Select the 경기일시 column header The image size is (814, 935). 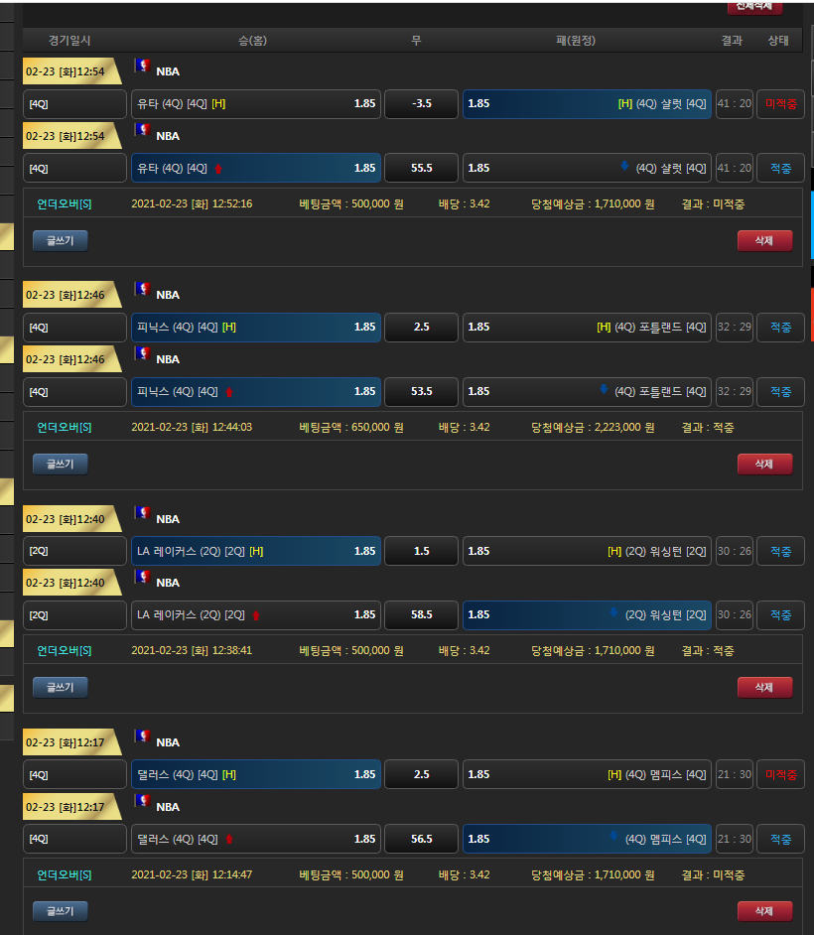(69, 41)
